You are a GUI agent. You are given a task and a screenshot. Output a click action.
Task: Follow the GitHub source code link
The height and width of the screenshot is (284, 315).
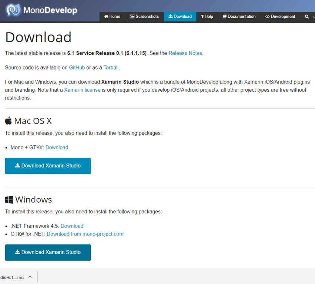coord(77,68)
